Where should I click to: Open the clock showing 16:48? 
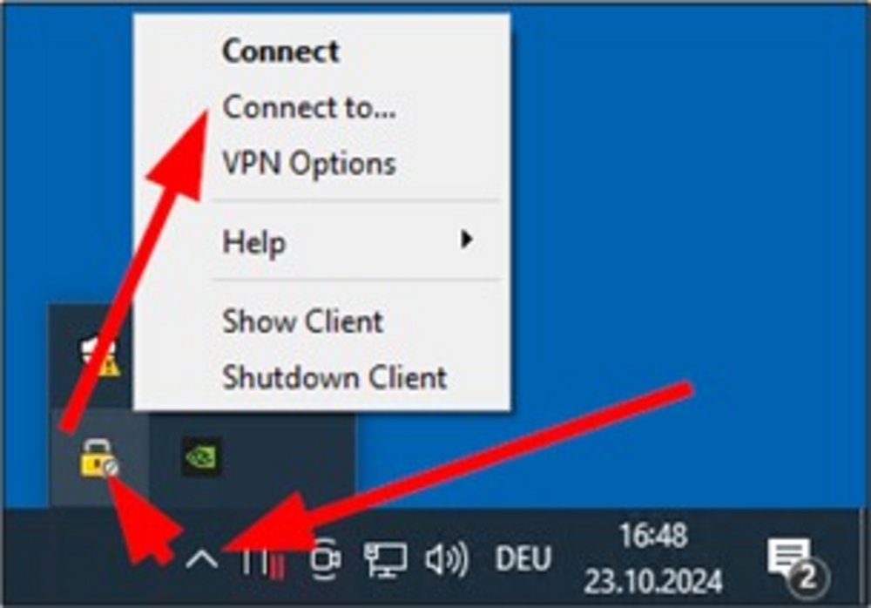(653, 536)
